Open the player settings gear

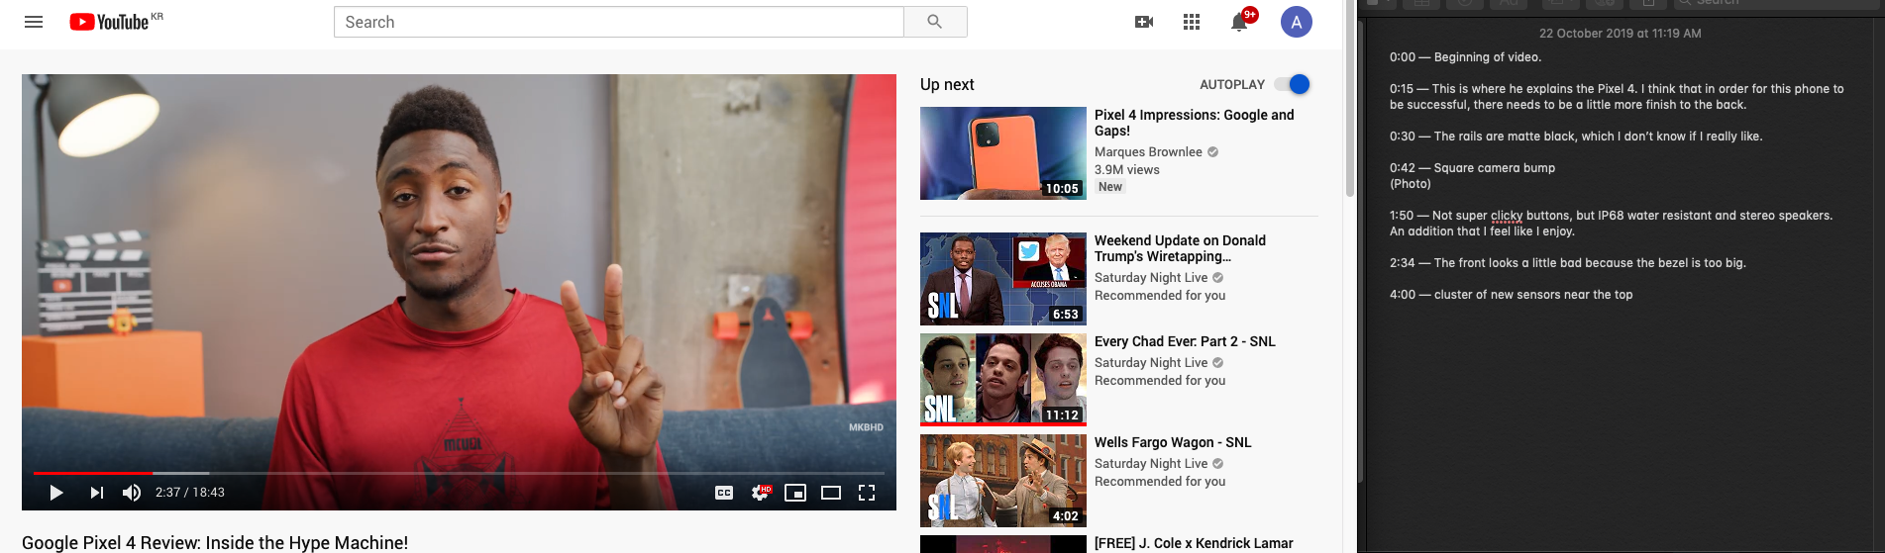761,493
